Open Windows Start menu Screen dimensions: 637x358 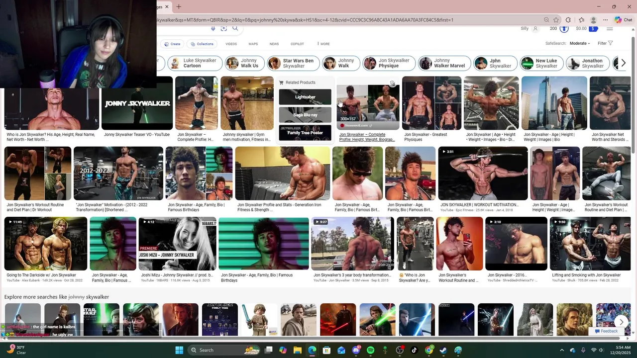tap(179, 350)
